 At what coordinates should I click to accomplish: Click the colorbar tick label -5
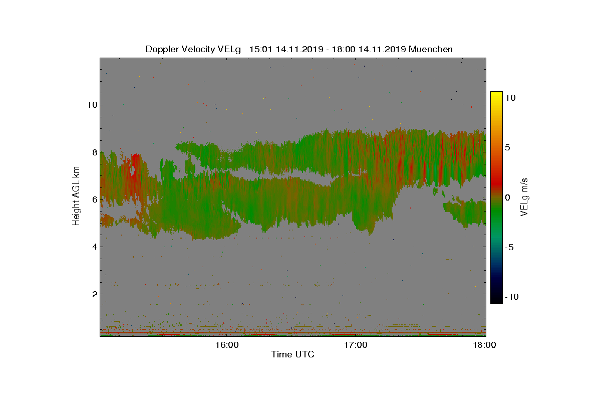(x=509, y=247)
